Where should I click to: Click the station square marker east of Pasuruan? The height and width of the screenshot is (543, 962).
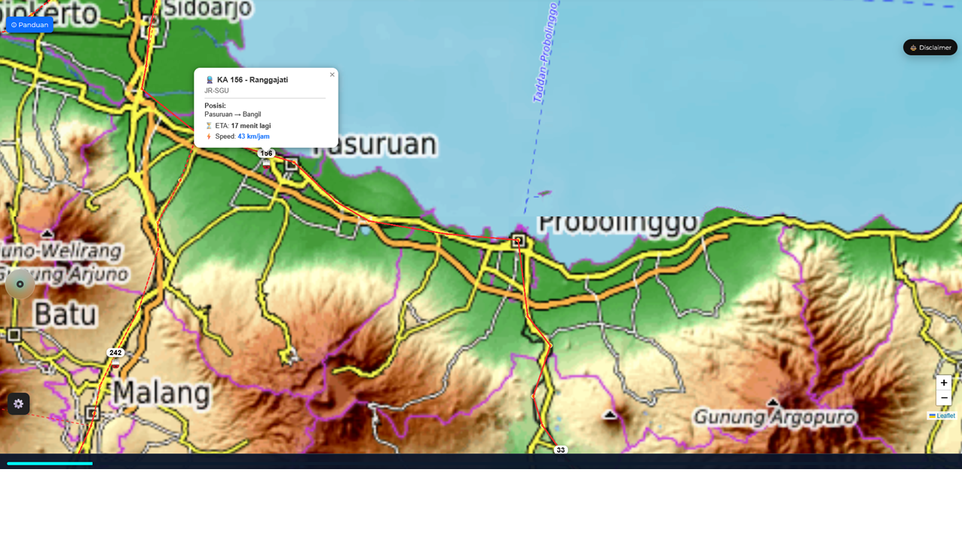[290, 163]
